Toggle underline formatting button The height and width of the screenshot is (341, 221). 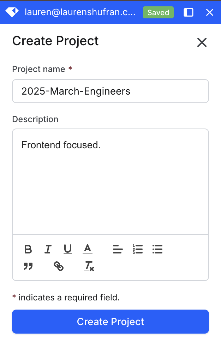click(68, 249)
